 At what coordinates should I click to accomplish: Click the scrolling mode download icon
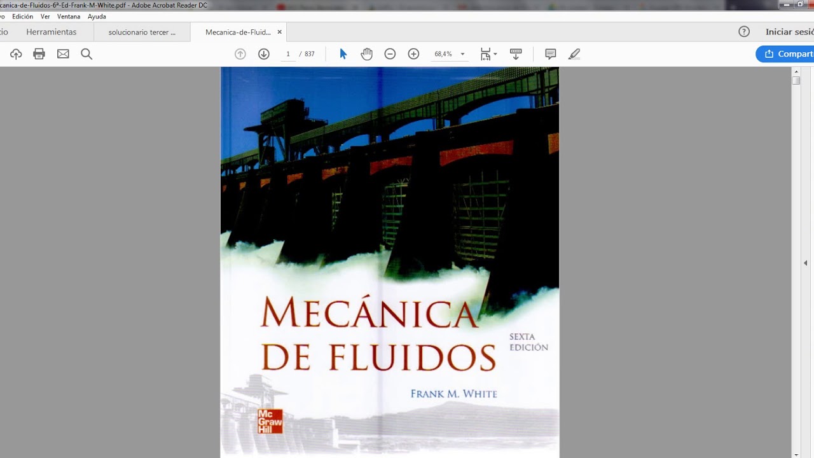[516, 54]
